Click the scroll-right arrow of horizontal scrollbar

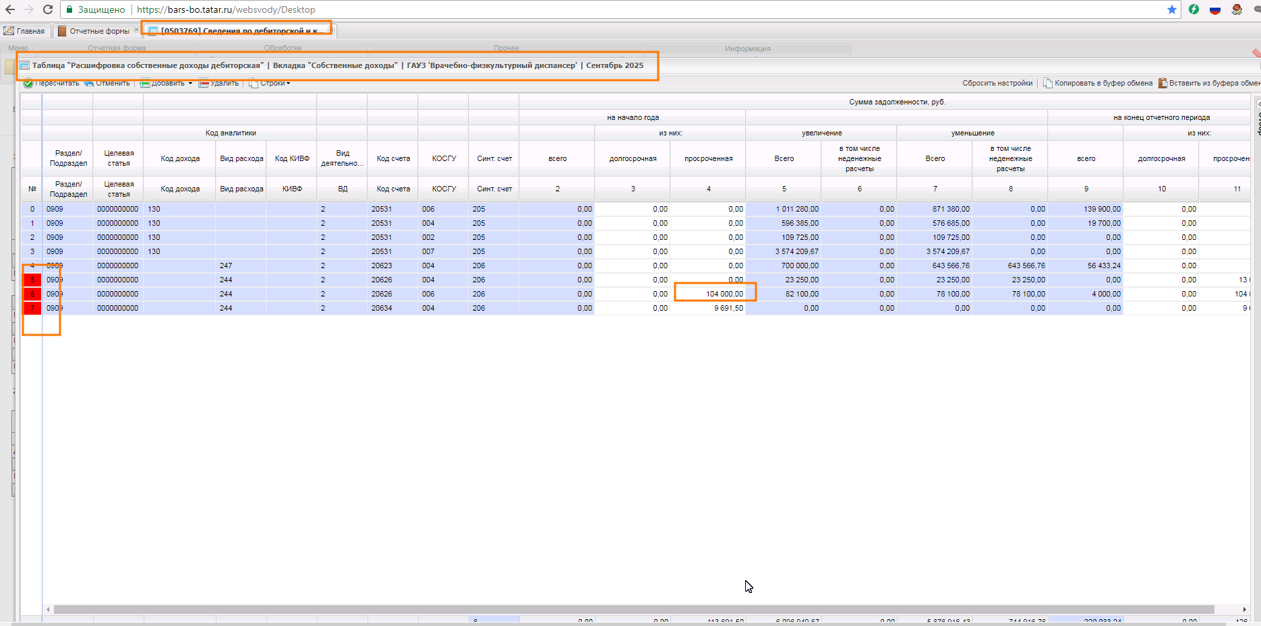pos(1244,609)
